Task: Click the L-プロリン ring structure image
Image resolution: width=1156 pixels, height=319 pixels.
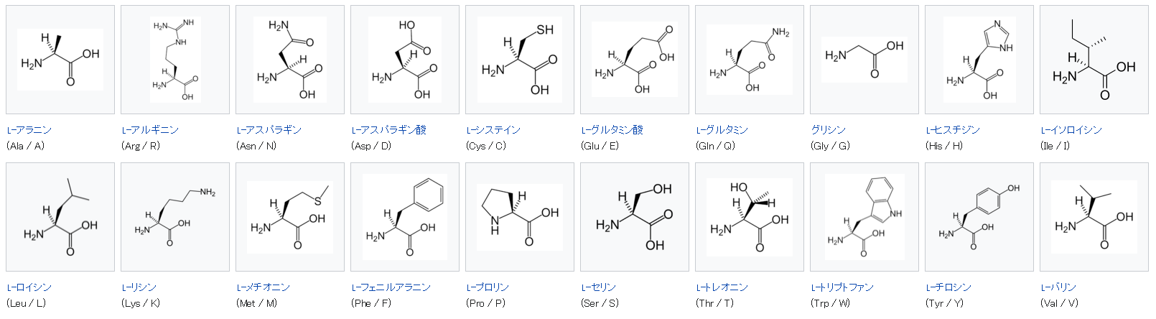Action: [520, 217]
